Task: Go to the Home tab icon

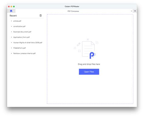Action: 11,11
